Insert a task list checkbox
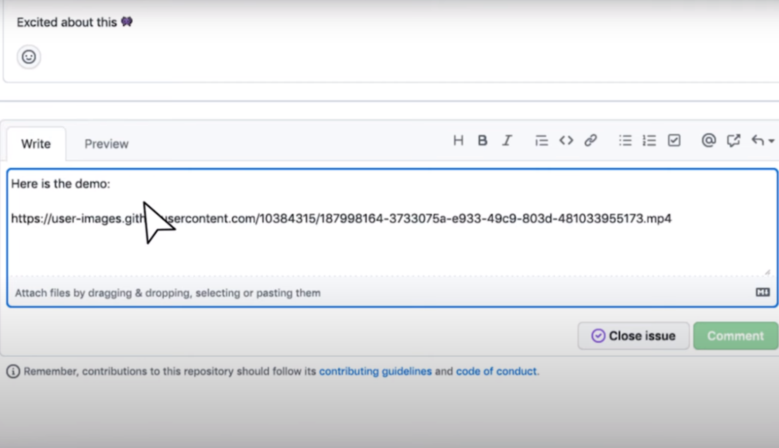This screenshot has width=779, height=448. point(674,140)
